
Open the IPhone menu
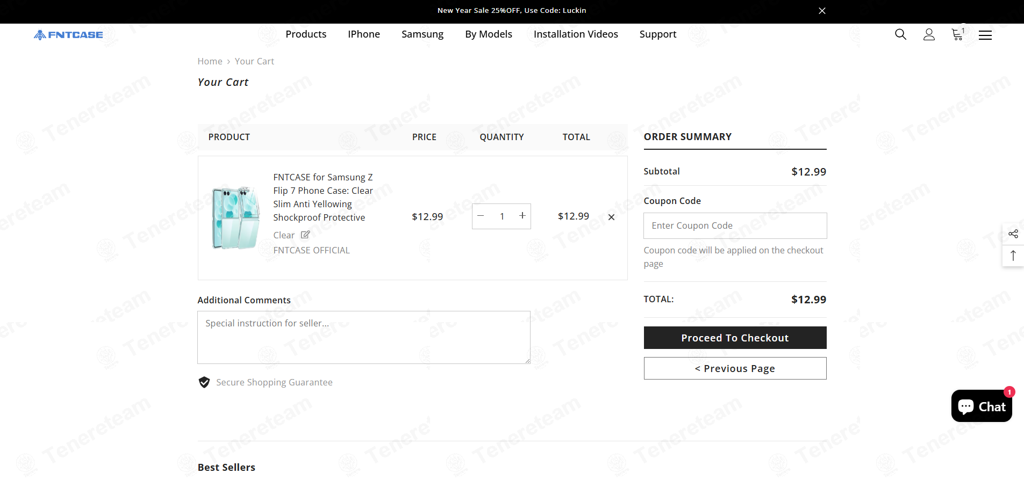364,34
